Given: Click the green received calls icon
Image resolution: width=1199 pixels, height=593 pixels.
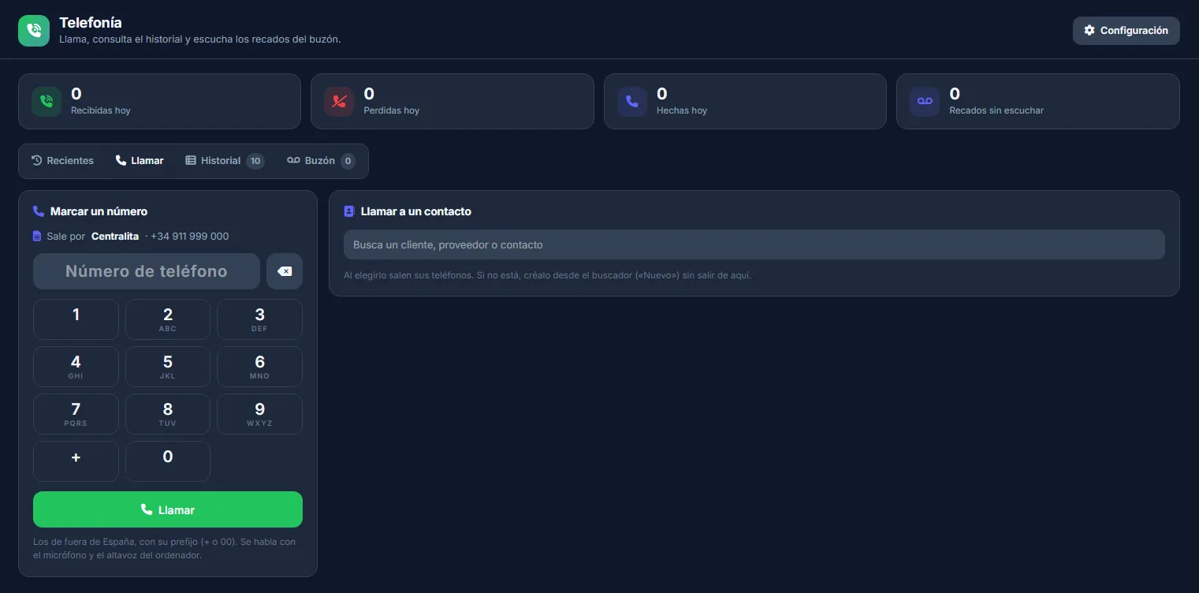Looking at the screenshot, I should pos(47,102).
